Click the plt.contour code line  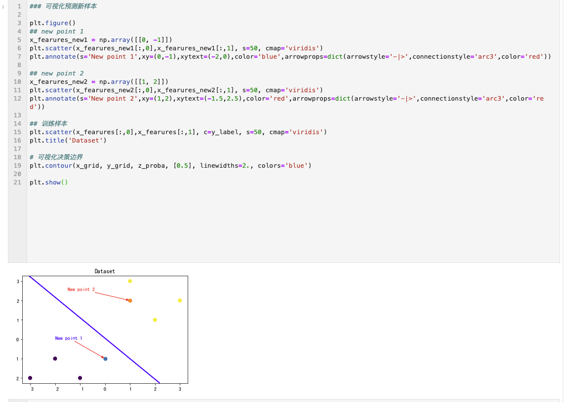(170, 166)
